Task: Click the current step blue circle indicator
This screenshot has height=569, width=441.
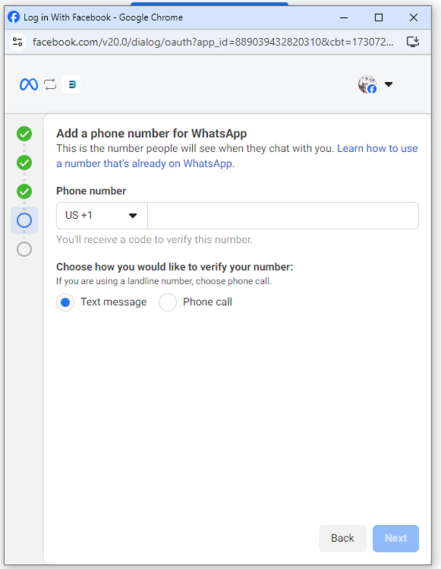Action: pyautogui.click(x=24, y=220)
